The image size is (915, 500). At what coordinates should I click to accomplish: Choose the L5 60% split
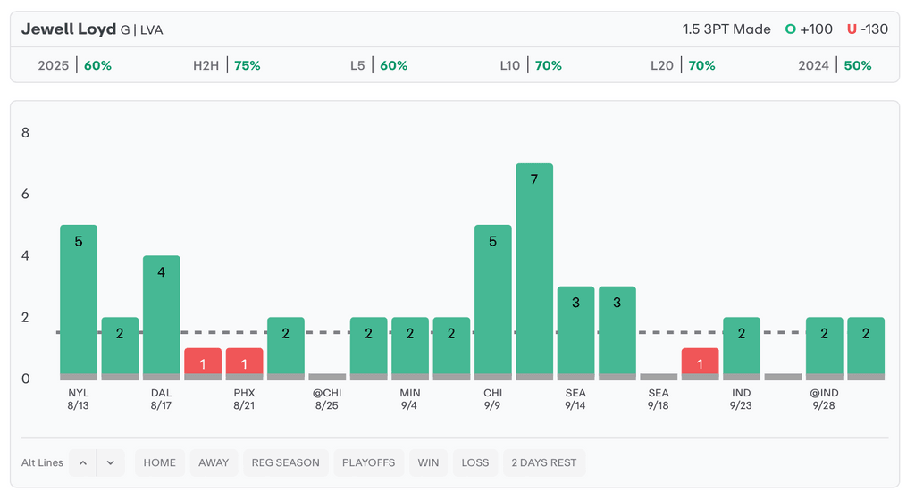tap(379, 65)
